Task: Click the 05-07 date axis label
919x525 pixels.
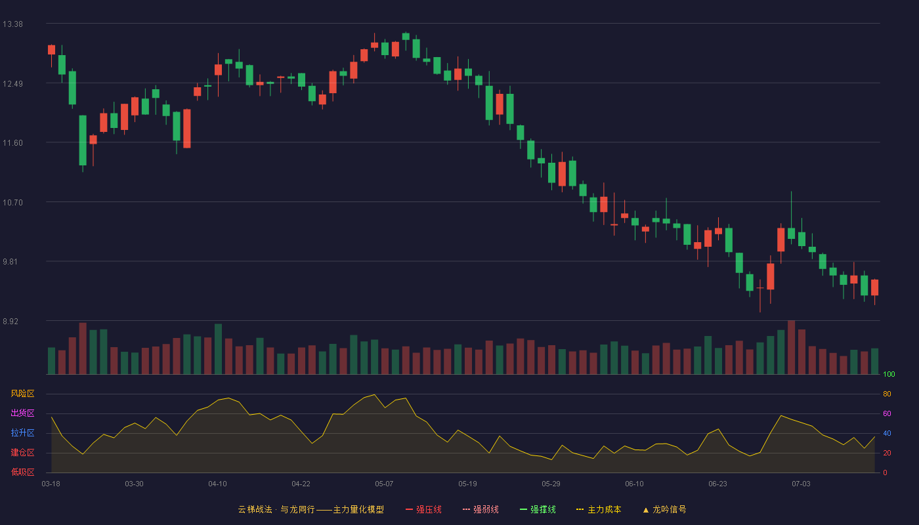Action: point(384,484)
